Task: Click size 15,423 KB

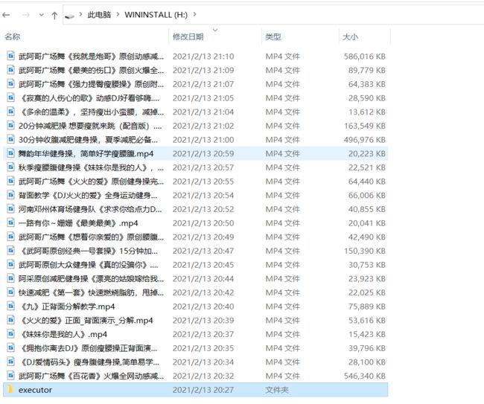Action: 367,334
